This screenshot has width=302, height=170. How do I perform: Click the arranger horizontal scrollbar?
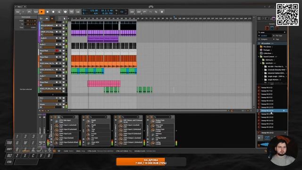149,110
